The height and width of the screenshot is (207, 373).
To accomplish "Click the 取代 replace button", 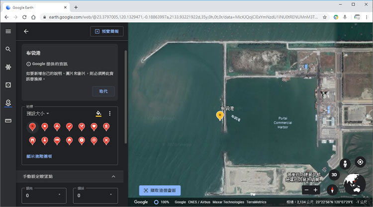I will click(x=103, y=91).
